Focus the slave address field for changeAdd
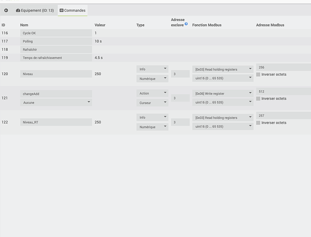 (x=180, y=98)
